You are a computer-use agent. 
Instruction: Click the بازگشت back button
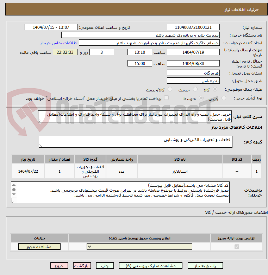82,266
